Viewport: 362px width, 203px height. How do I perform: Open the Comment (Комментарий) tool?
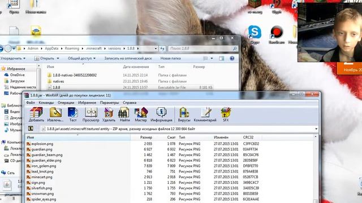pyautogui.click(x=205, y=114)
